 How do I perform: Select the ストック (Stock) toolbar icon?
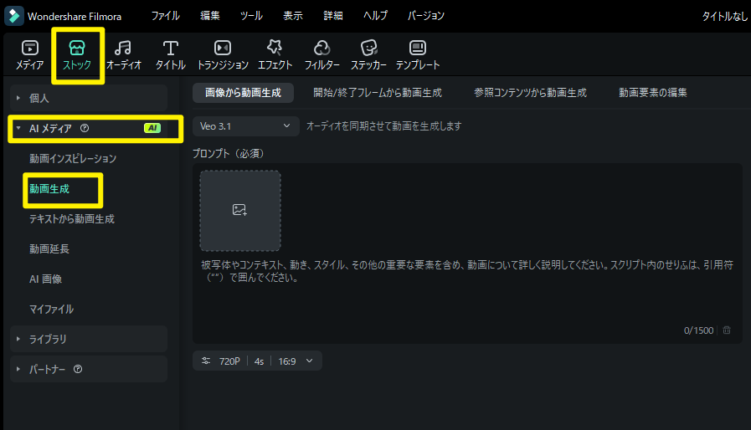click(x=77, y=55)
